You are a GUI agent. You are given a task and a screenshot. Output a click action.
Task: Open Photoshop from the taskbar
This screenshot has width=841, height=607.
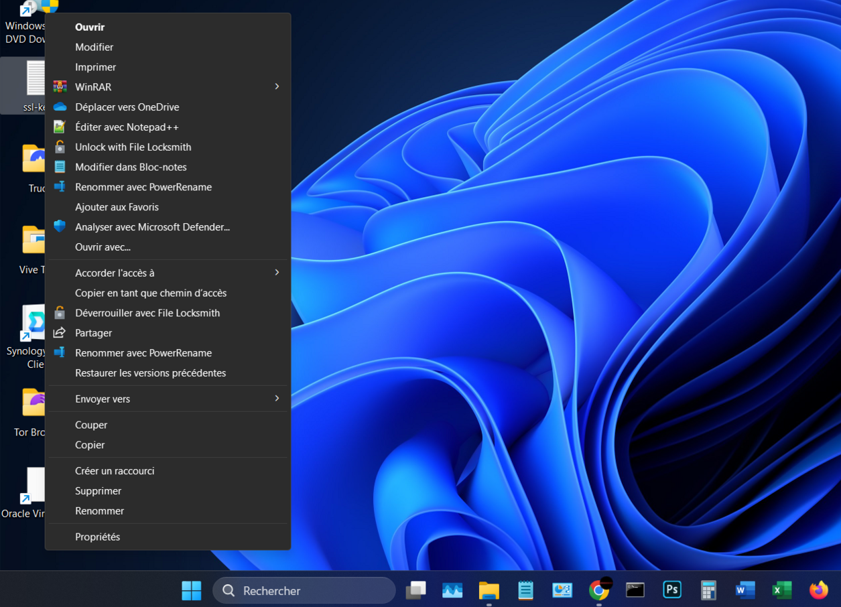click(671, 590)
